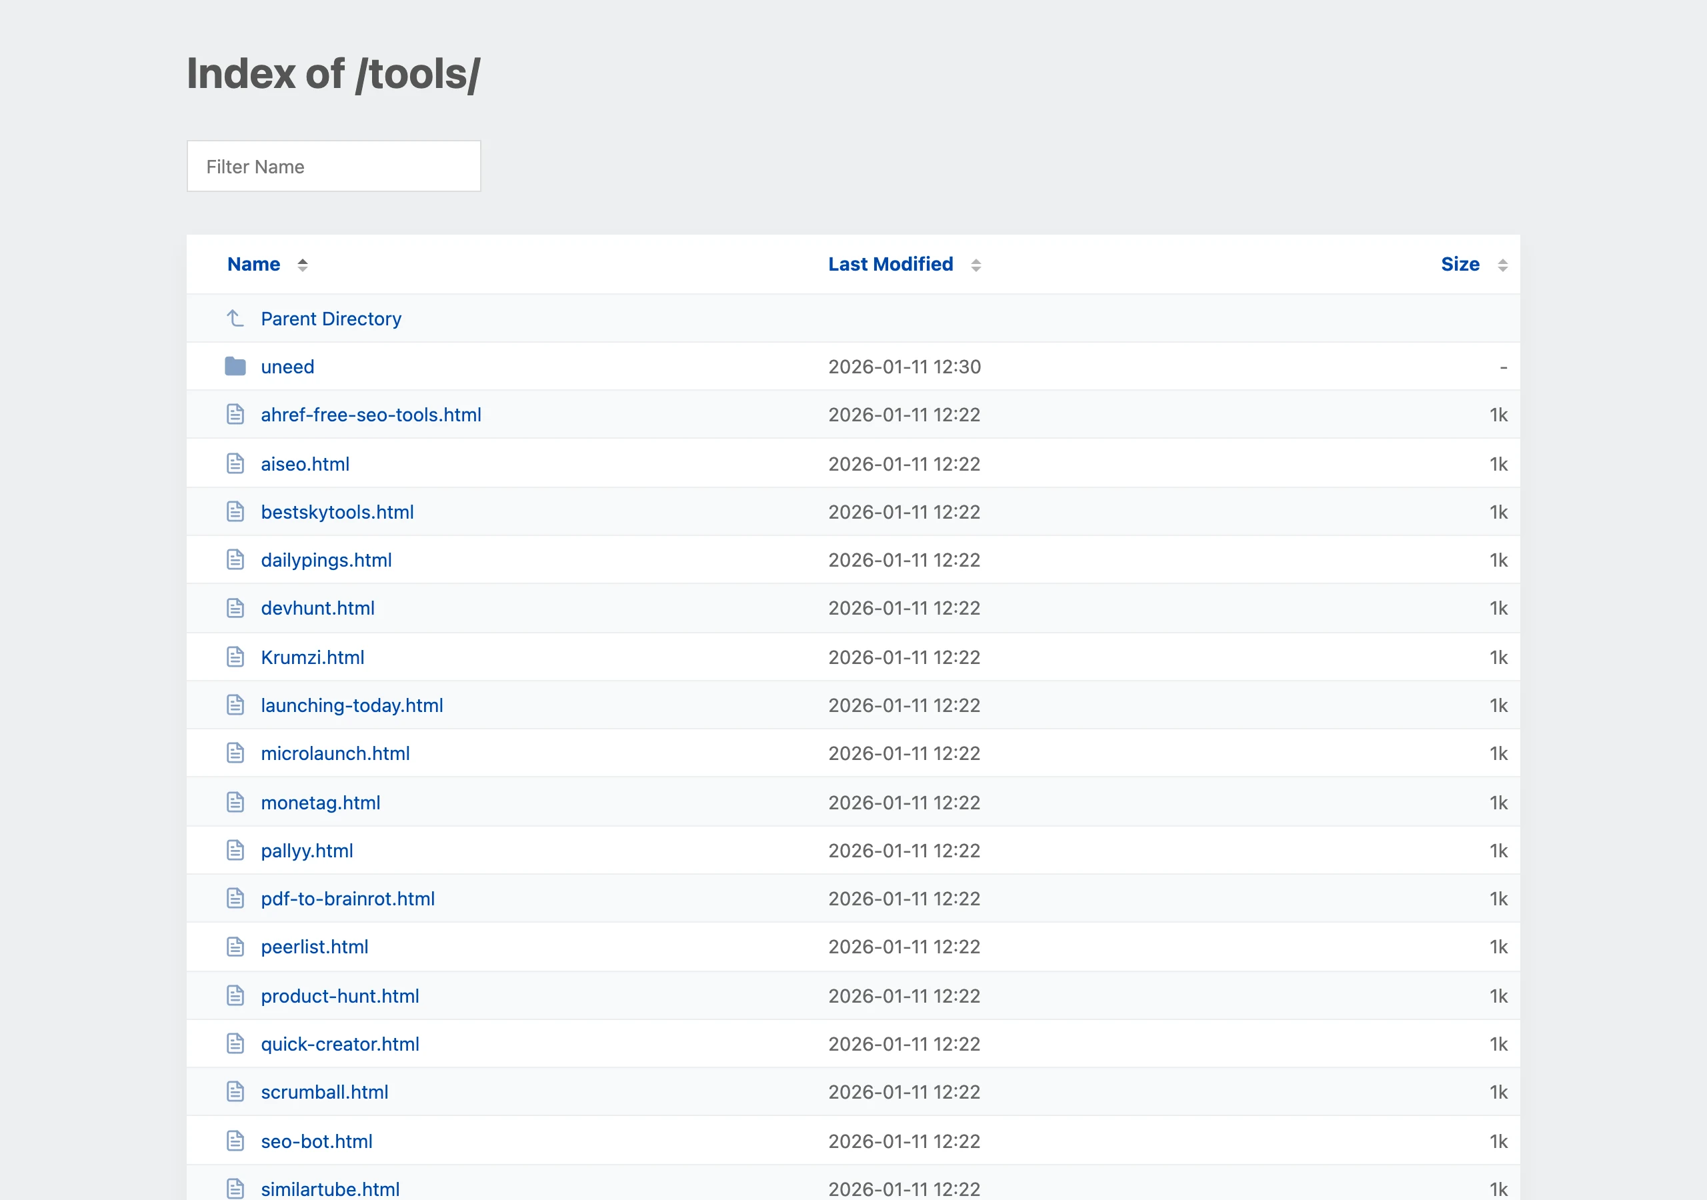Screen dimensions: 1707x1200
Task: Click the 1k size in the monetag.html row
Action: pos(1498,803)
